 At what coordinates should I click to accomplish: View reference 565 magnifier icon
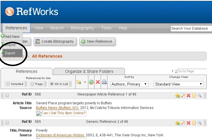[x=200, y=123]
